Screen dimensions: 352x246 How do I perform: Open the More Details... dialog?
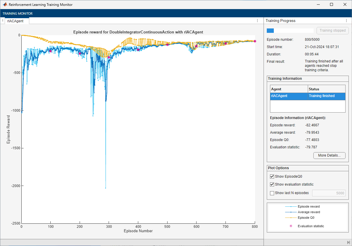tap(329, 155)
